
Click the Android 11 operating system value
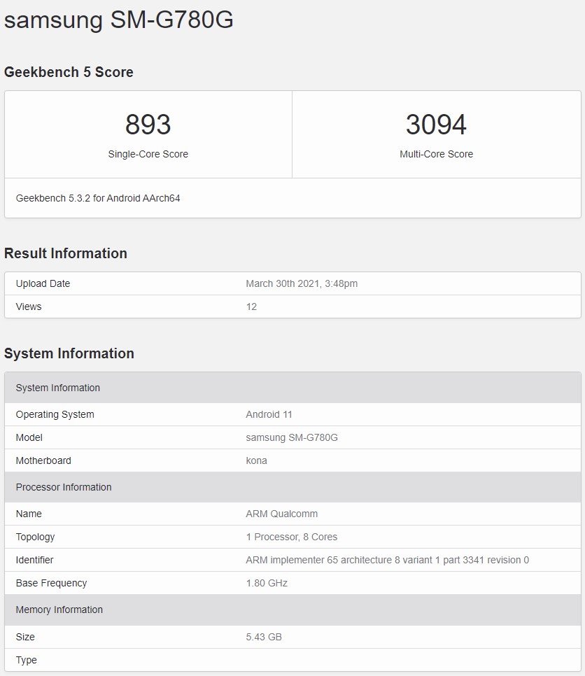(269, 414)
